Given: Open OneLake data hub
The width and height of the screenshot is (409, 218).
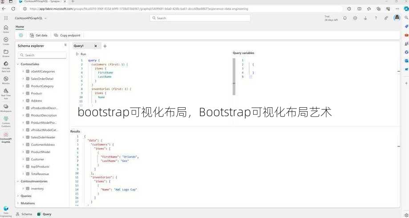Looking at the screenshot, I should click(6, 67).
